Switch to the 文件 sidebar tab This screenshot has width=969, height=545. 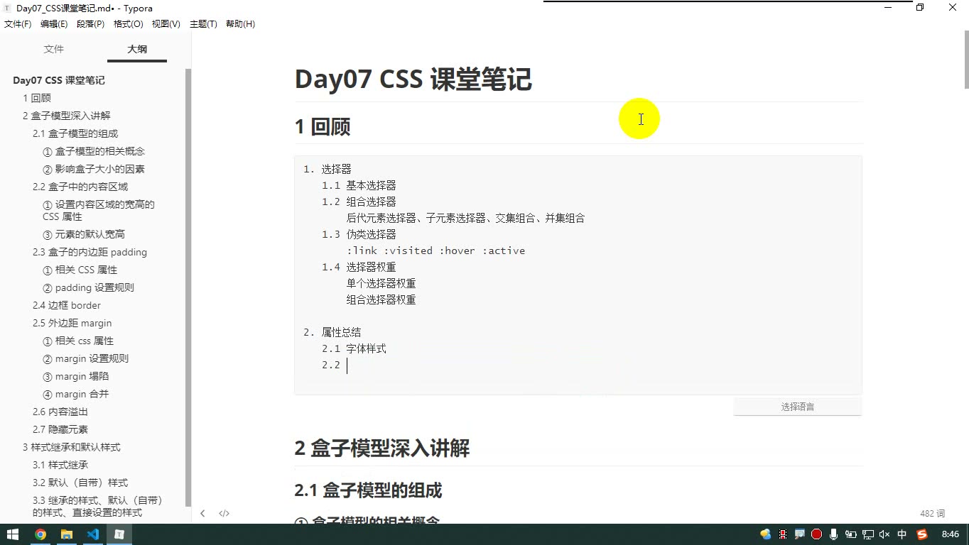coord(54,49)
